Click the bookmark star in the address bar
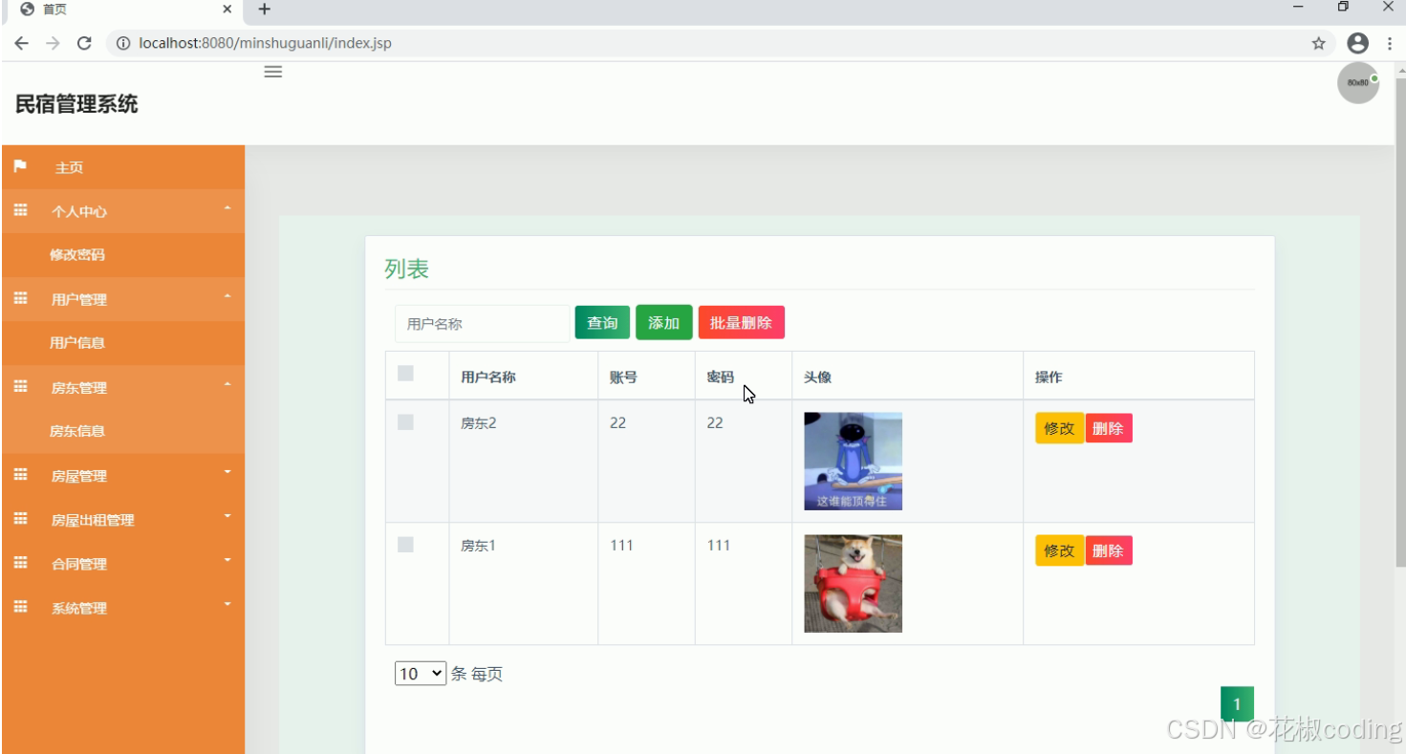1406x754 pixels. 1317,43
